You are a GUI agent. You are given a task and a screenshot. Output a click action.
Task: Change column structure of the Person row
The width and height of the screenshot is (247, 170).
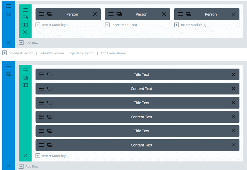click(x=25, y=25)
